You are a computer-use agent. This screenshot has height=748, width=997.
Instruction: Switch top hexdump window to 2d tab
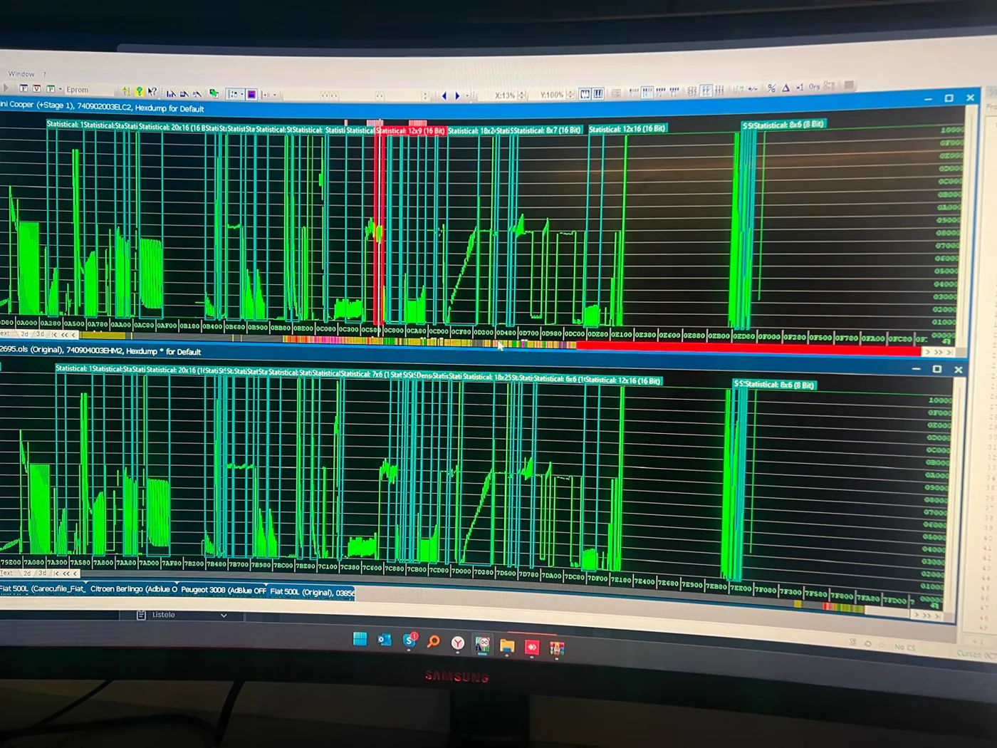click(x=25, y=334)
